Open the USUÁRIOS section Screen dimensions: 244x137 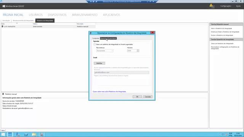(35, 15)
